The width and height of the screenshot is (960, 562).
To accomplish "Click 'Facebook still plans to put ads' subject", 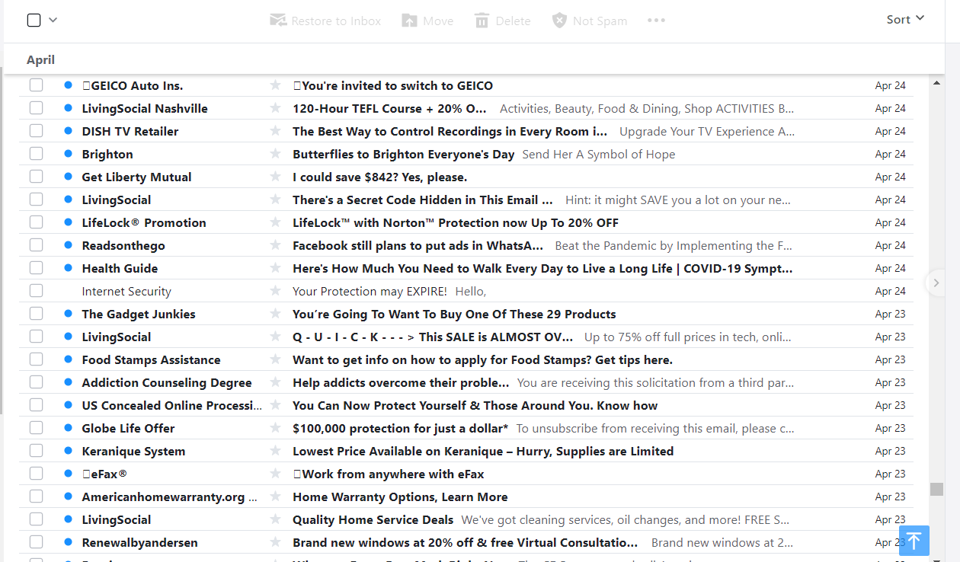I will 418,245.
